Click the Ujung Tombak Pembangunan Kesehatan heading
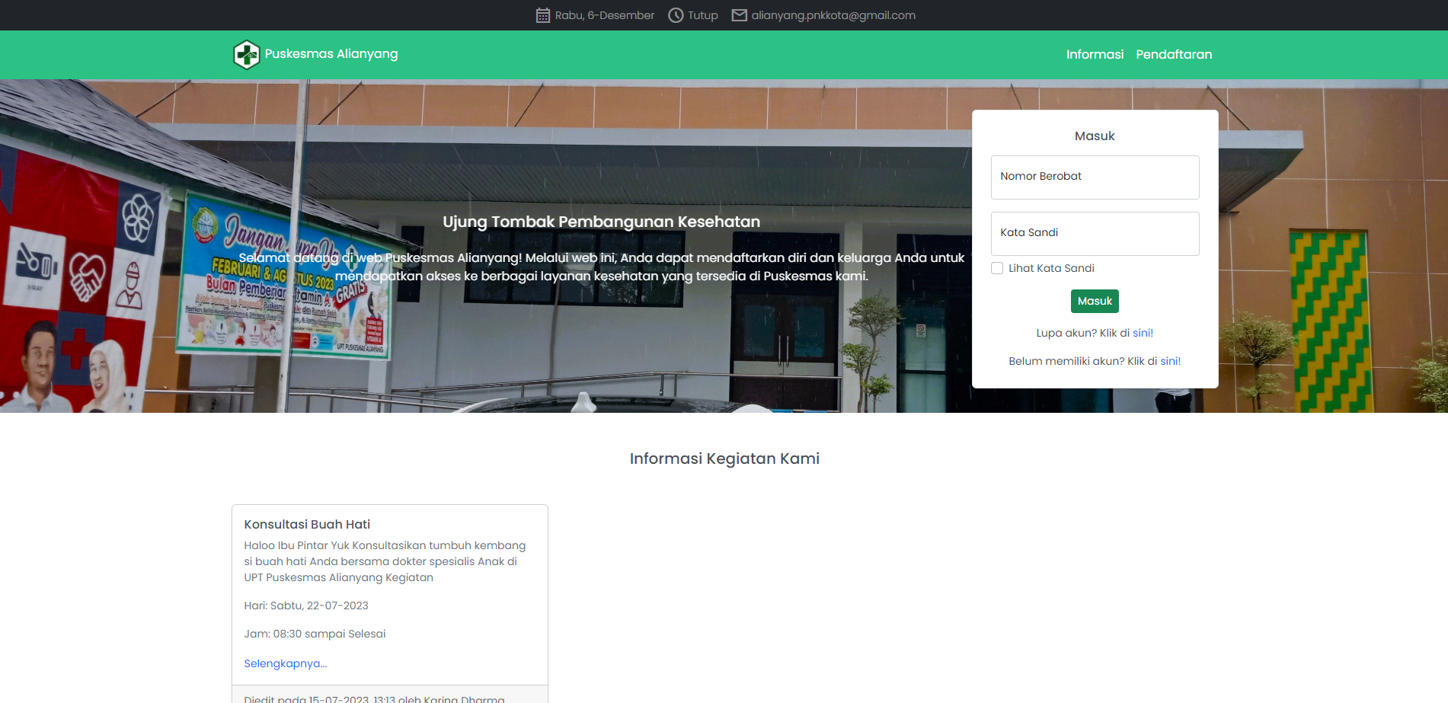 pyautogui.click(x=601, y=222)
